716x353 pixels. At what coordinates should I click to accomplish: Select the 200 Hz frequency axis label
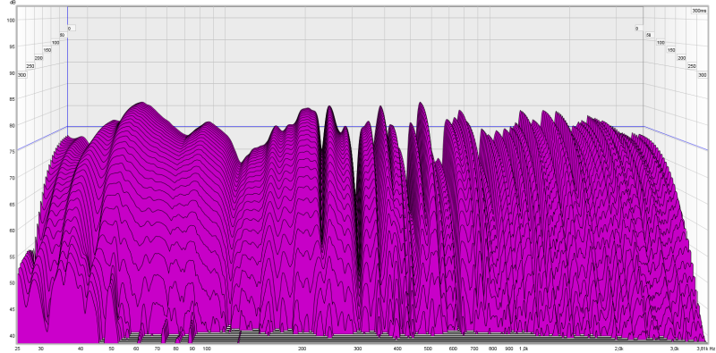(x=302, y=349)
